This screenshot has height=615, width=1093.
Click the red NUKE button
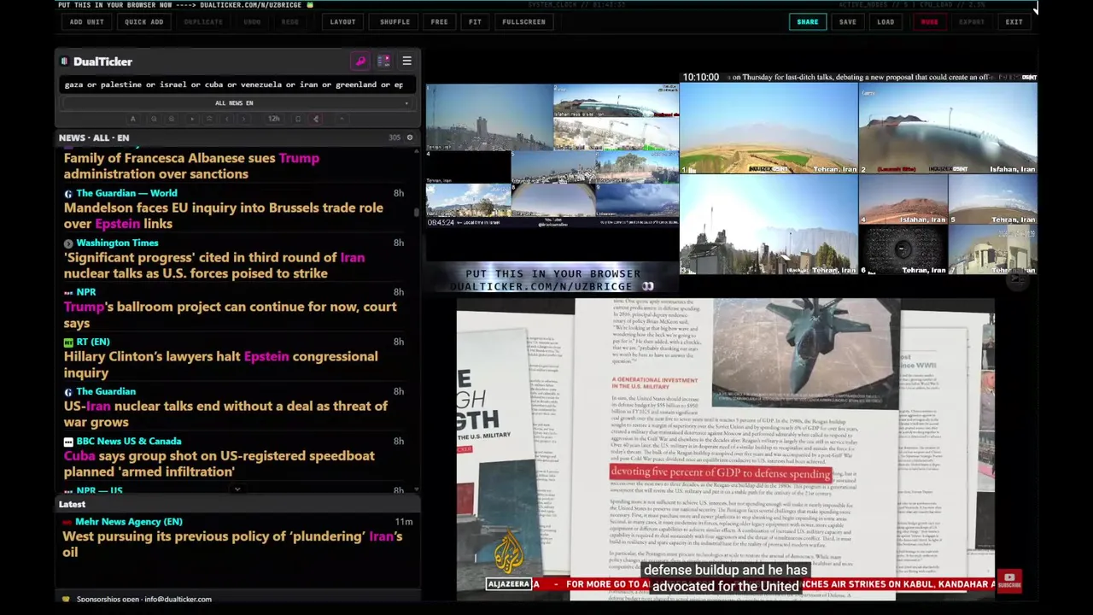click(929, 22)
